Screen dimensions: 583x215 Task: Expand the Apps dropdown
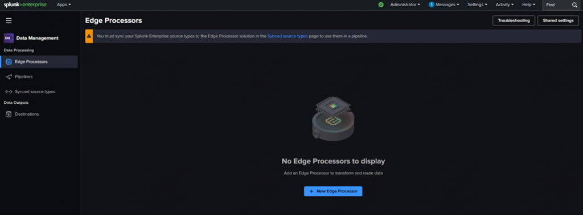pyautogui.click(x=64, y=5)
